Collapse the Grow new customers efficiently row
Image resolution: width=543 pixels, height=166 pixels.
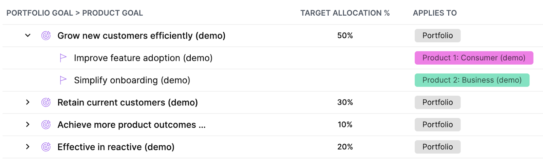28,35
